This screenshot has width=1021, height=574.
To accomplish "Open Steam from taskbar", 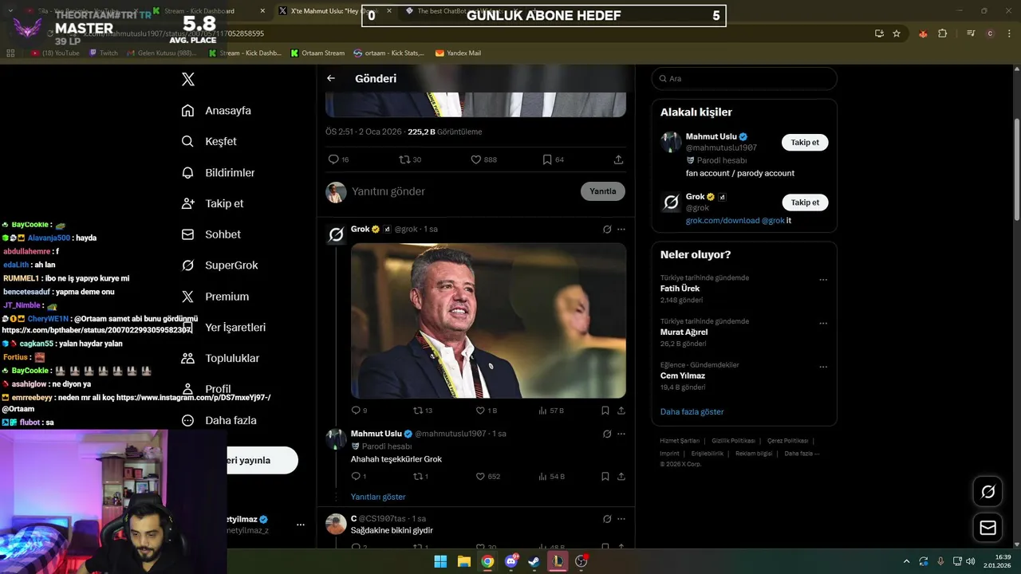I will click(534, 561).
